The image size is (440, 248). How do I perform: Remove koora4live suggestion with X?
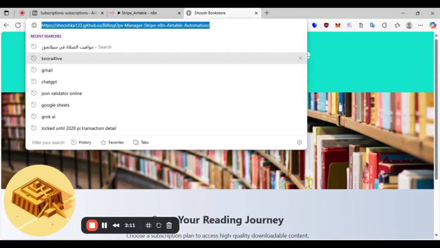(300, 58)
